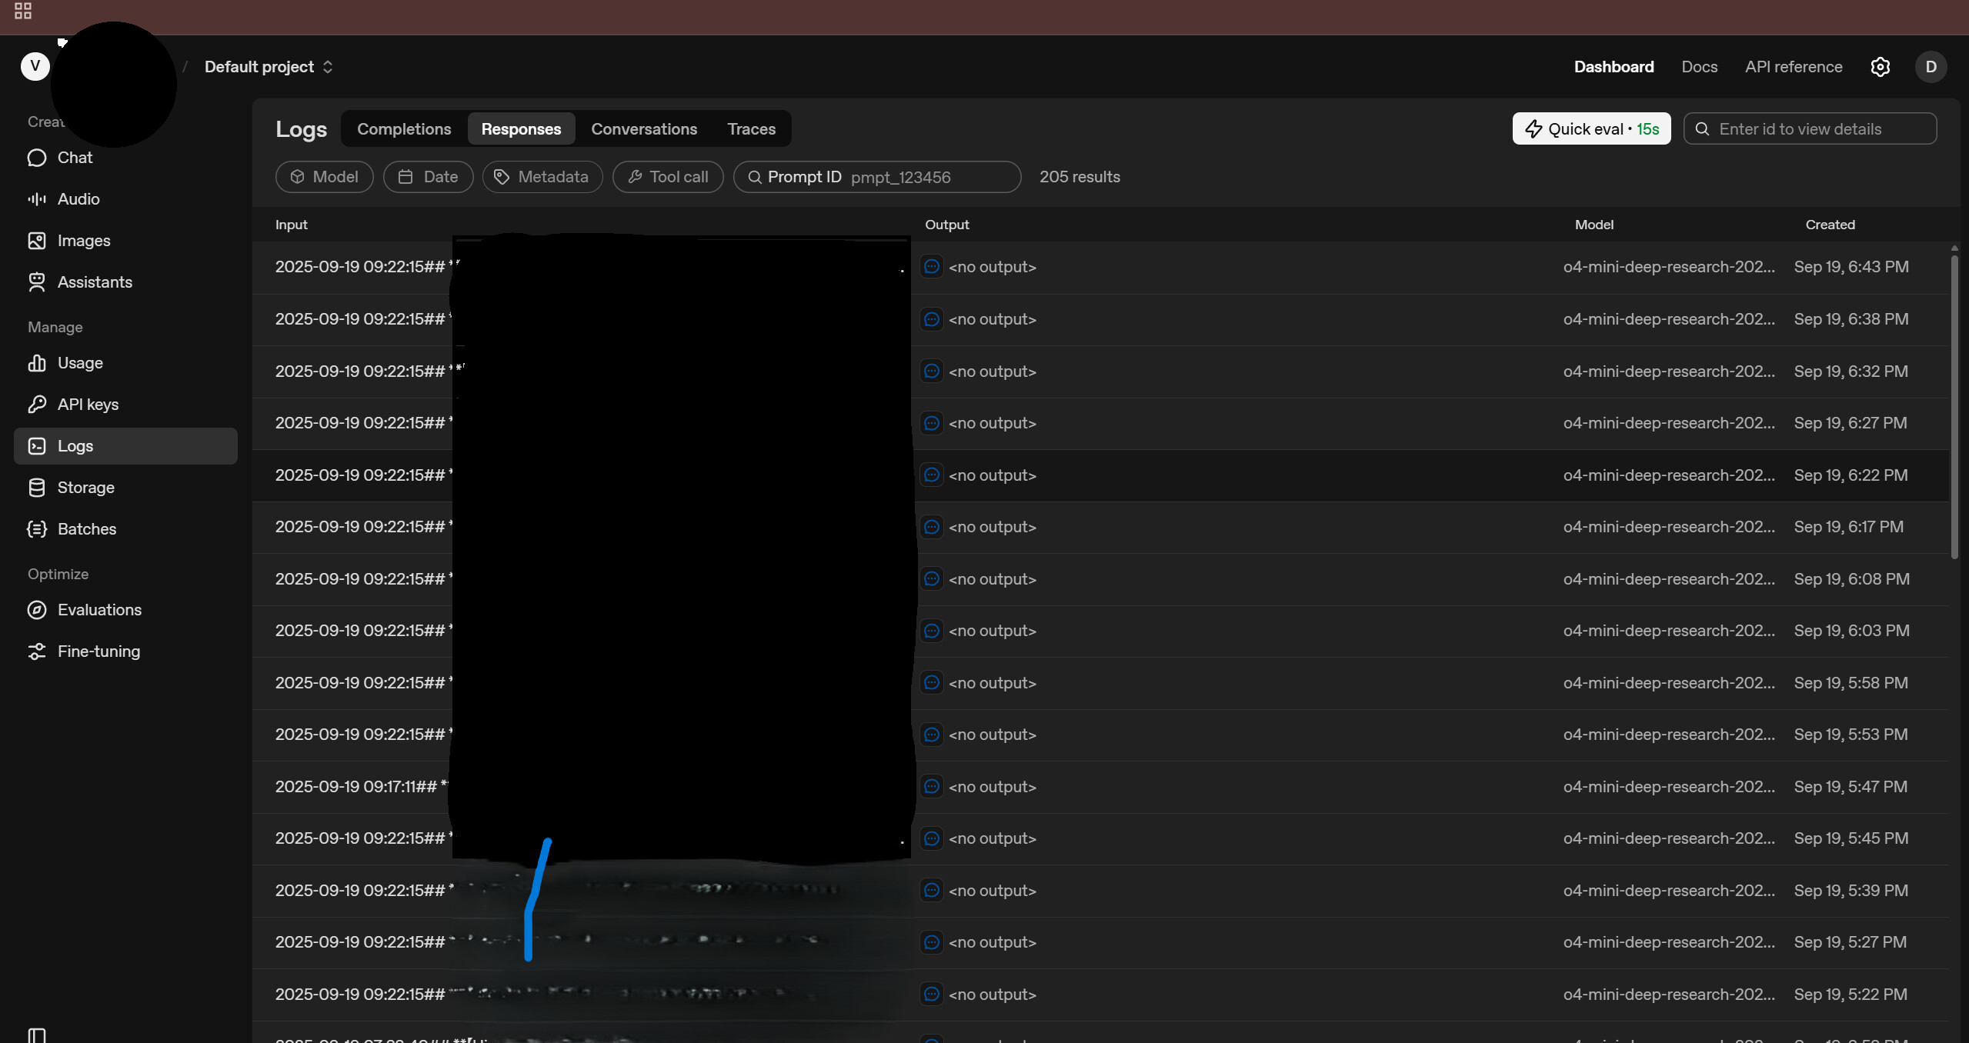Open the Audio section
Image resolution: width=1969 pixels, height=1043 pixels.
pos(78,199)
